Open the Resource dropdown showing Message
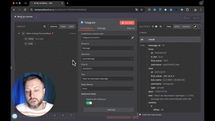 [107, 48]
